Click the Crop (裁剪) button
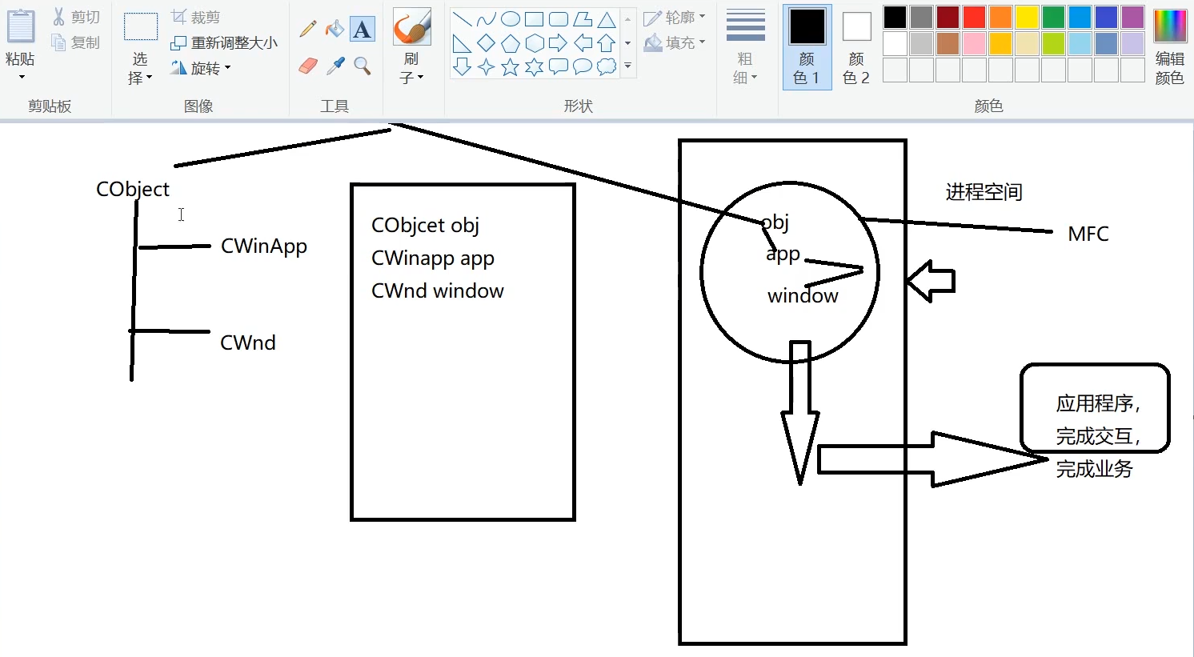Image resolution: width=1194 pixels, height=657 pixels. coord(196,17)
